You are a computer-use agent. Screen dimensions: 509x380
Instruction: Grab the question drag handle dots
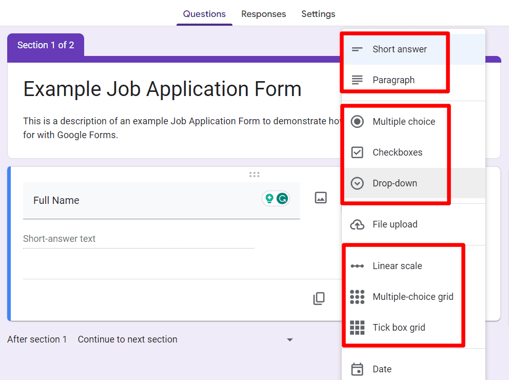tap(254, 175)
